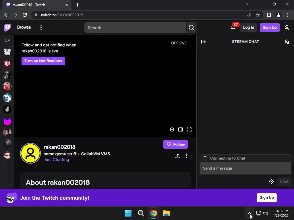This screenshot has height=220, width=294.
Task: Open the taskbar clock showing 4:18 PM
Action: coord(281,213)
